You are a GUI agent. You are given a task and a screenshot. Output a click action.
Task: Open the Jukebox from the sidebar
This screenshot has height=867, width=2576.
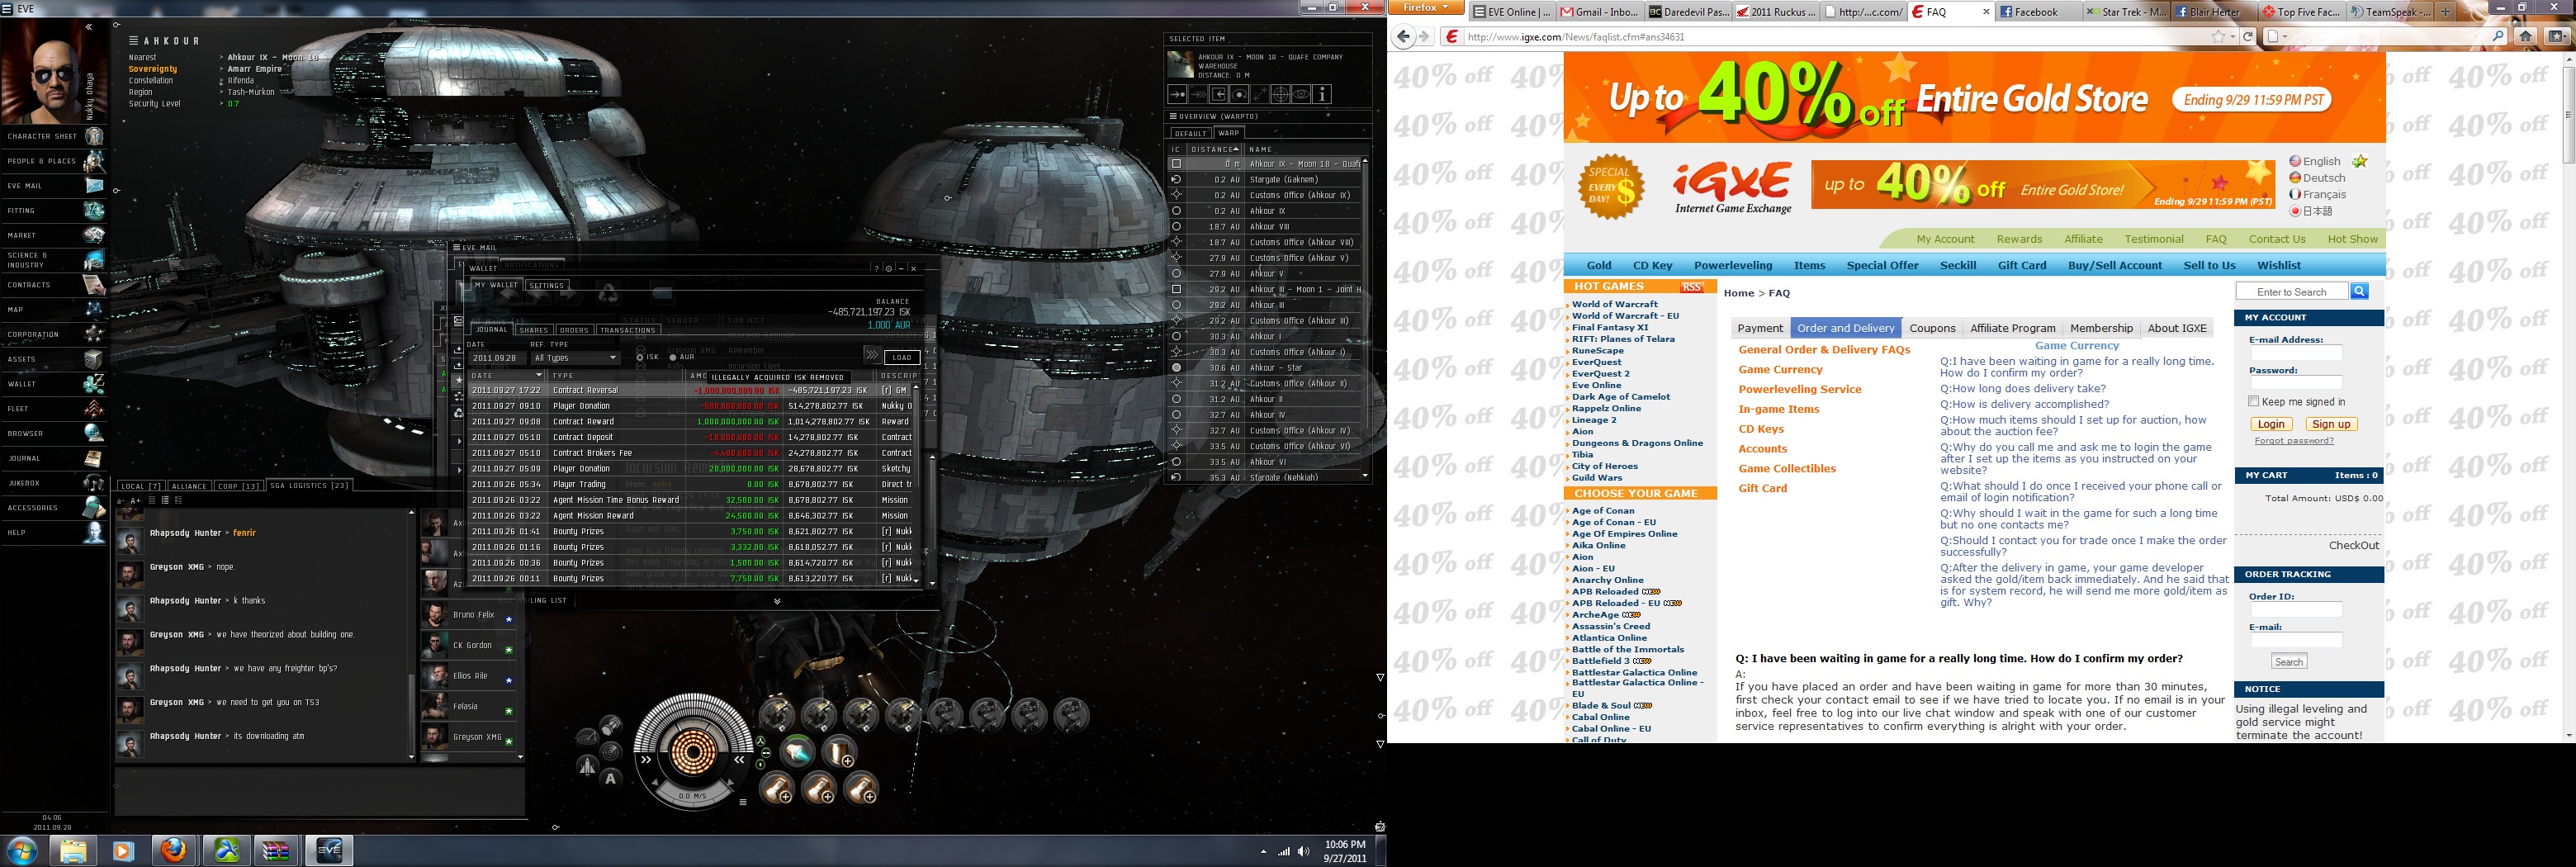pyautogui.click(x=54, y=483)
